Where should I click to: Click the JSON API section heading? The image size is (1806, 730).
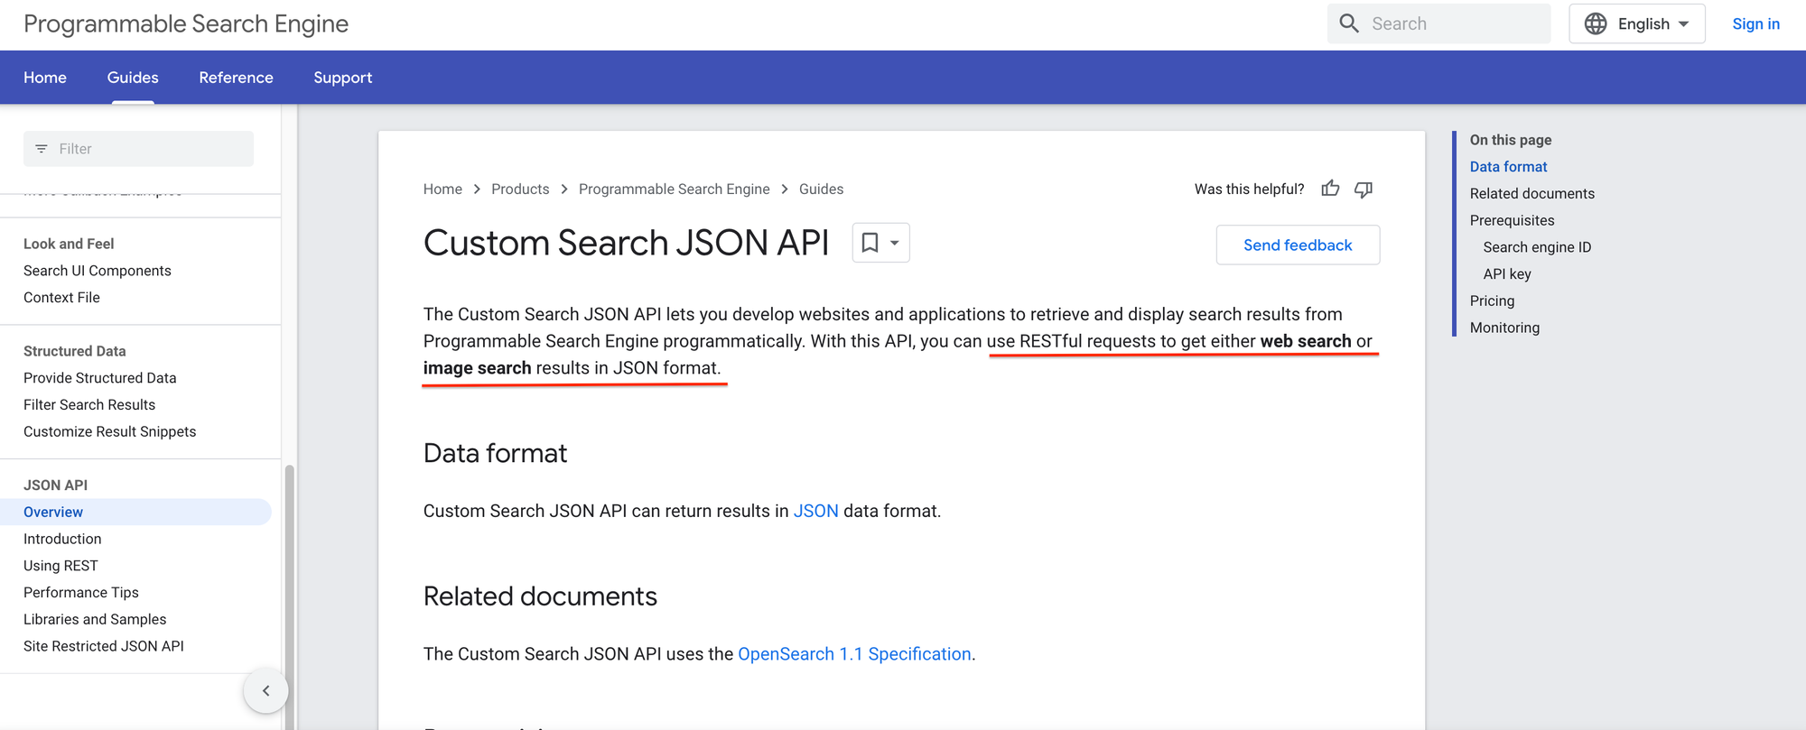(x=55, y=485)
